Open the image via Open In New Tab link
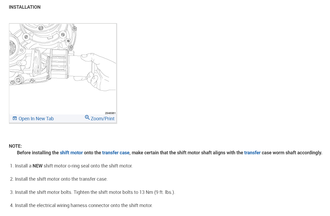330x216 pixels. [36, 119]
